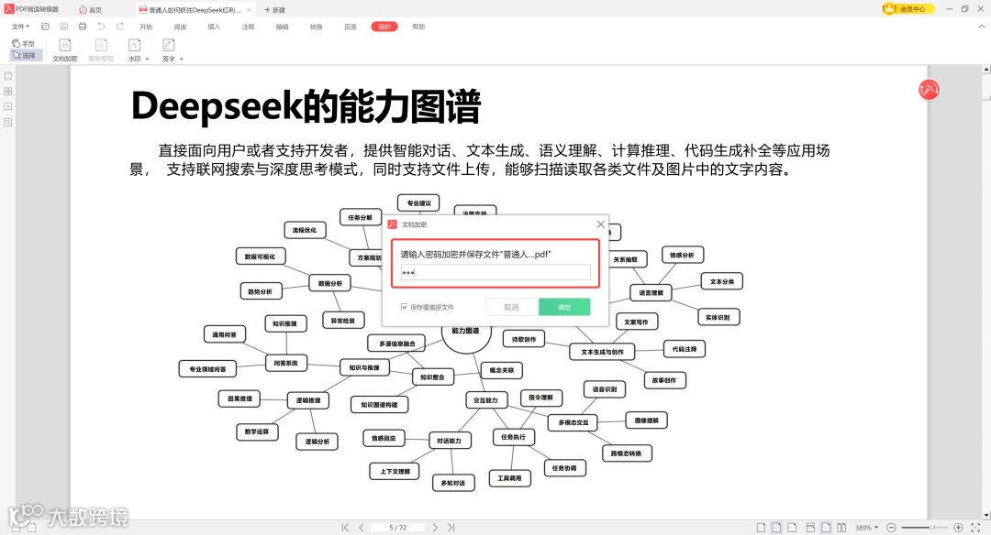Viewport: 991px width, 535px height.
Task: Click the red floating assistant icon
Action: 929,90
